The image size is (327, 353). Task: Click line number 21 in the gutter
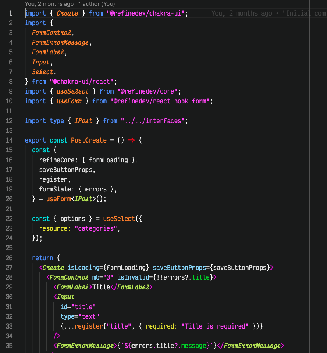tap(9, 209)
